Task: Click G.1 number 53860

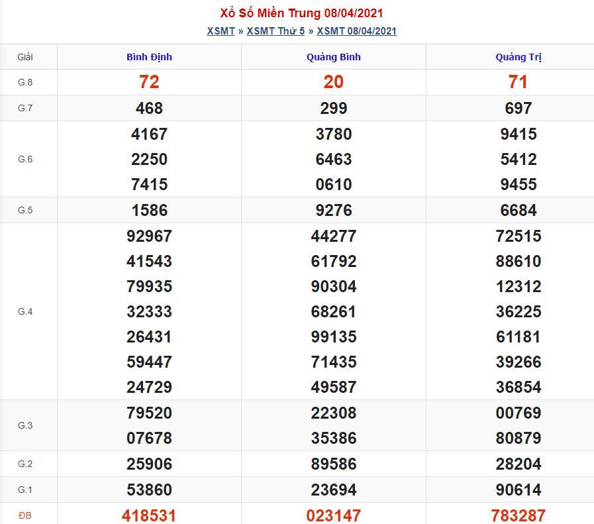Action: click(149, 490)
